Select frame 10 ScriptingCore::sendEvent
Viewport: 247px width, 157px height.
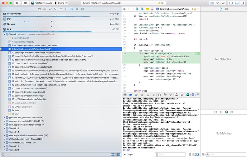click(61, 53)
